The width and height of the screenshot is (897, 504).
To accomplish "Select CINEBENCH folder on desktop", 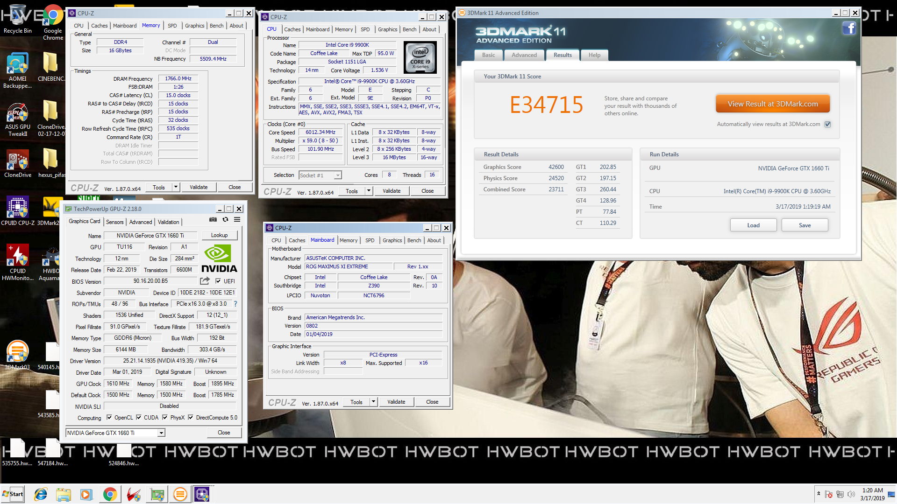I will click(50, 67).
